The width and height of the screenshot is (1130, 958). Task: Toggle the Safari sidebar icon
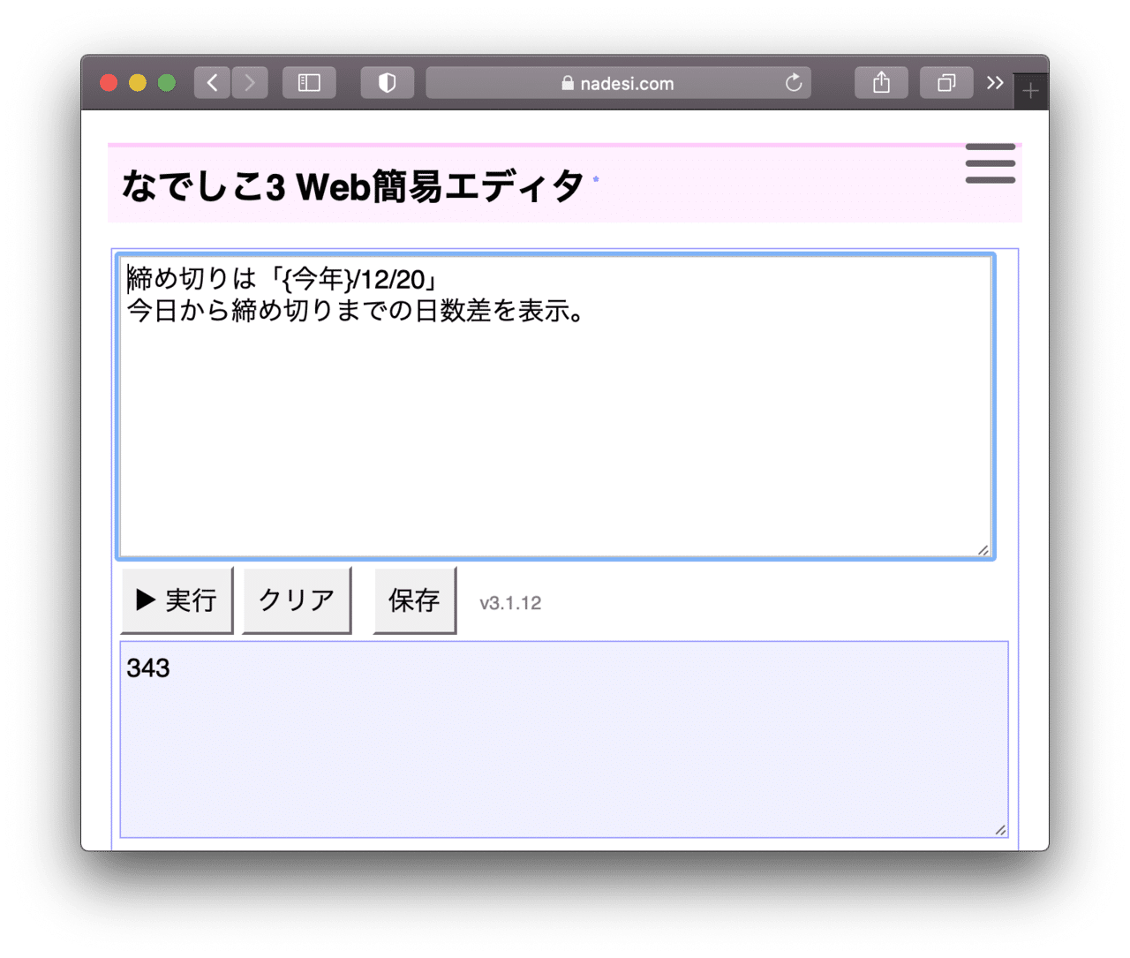[x=309, y=83]
